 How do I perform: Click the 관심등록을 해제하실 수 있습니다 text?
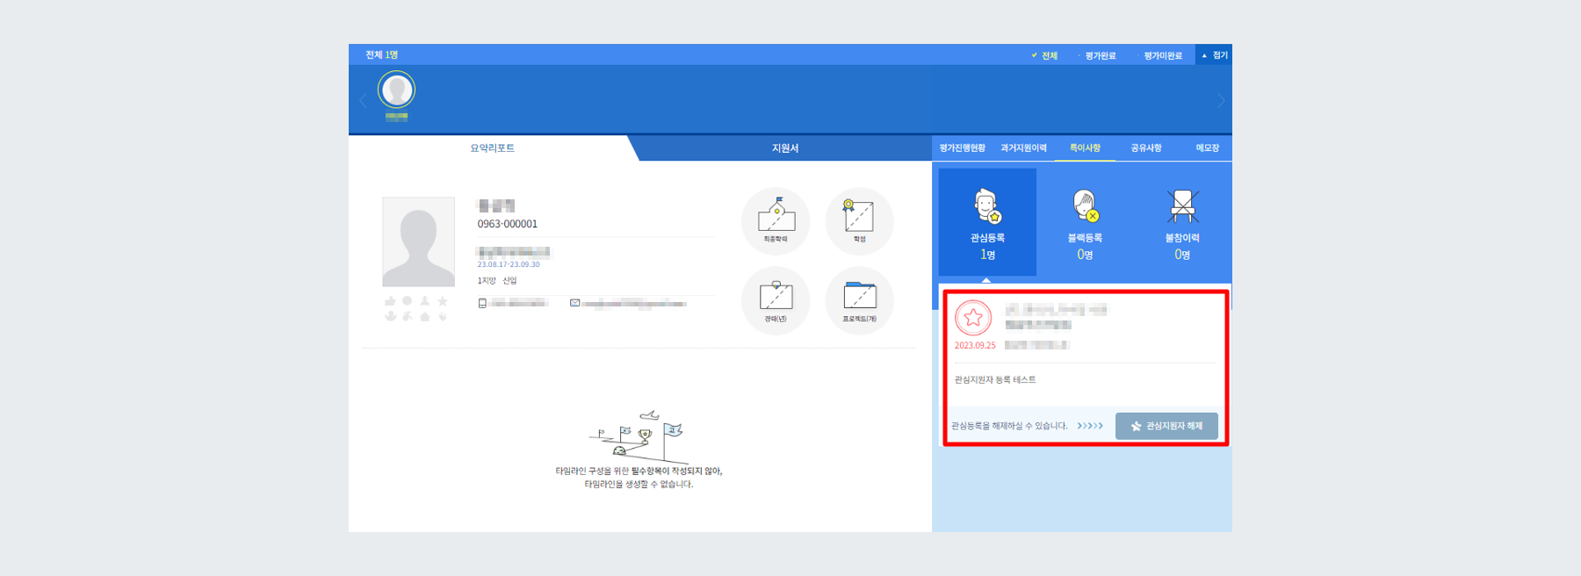(1009, 426)
